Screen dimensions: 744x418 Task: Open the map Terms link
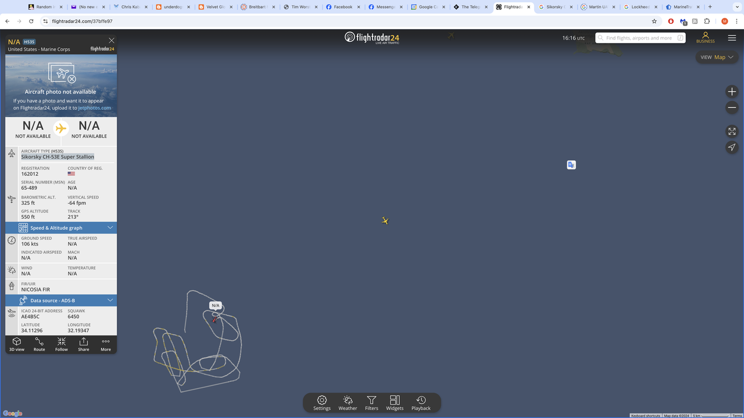point(736,416)
